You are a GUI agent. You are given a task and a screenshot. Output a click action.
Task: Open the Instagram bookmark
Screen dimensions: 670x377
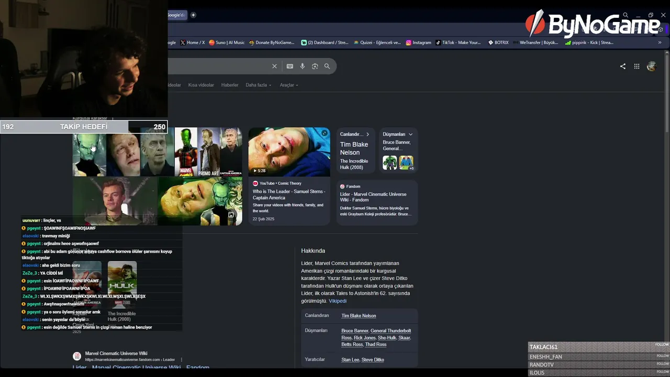[x=418, y=42]
